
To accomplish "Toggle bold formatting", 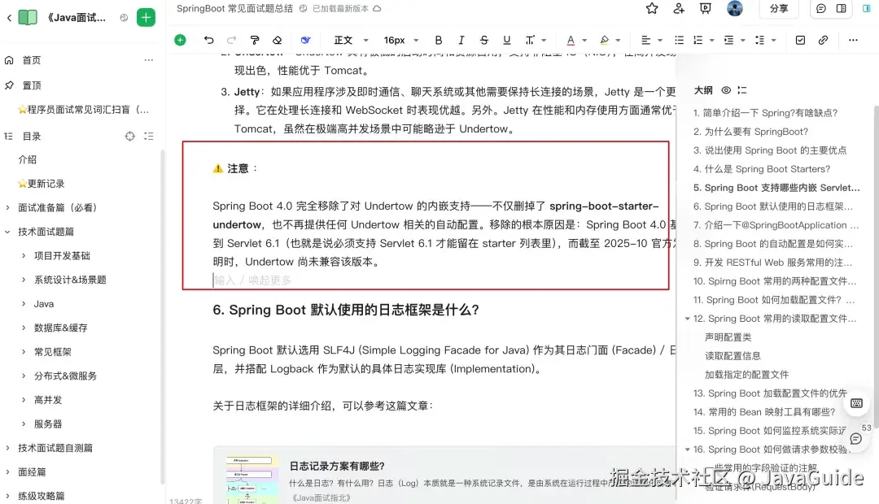I will pos(439,40).
